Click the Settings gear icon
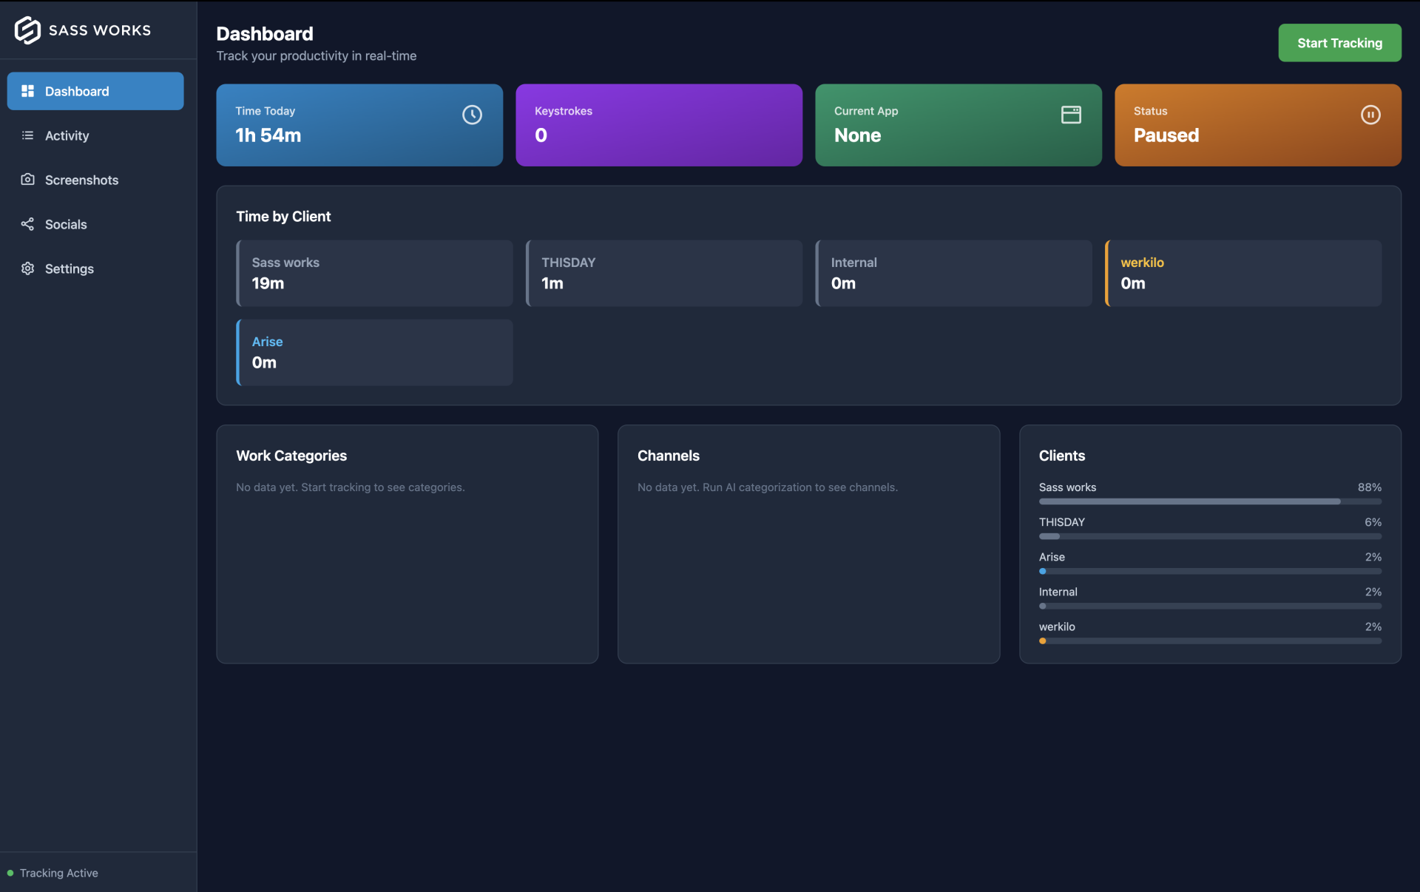This screenshot has height=892, width=1420. click(27, 268)
